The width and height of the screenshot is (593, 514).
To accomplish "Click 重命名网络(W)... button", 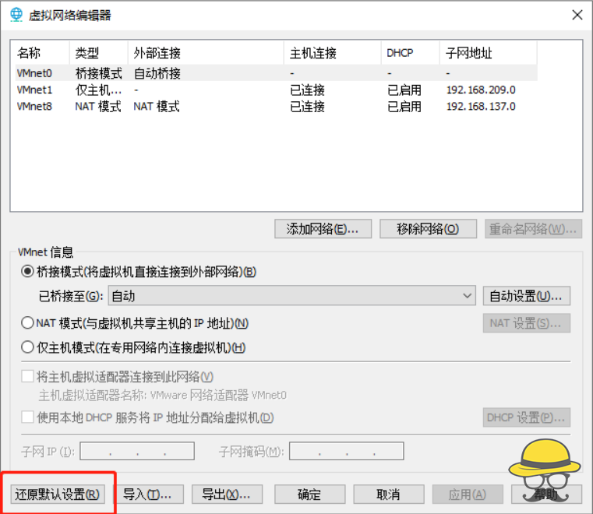I will click(533, 229).
